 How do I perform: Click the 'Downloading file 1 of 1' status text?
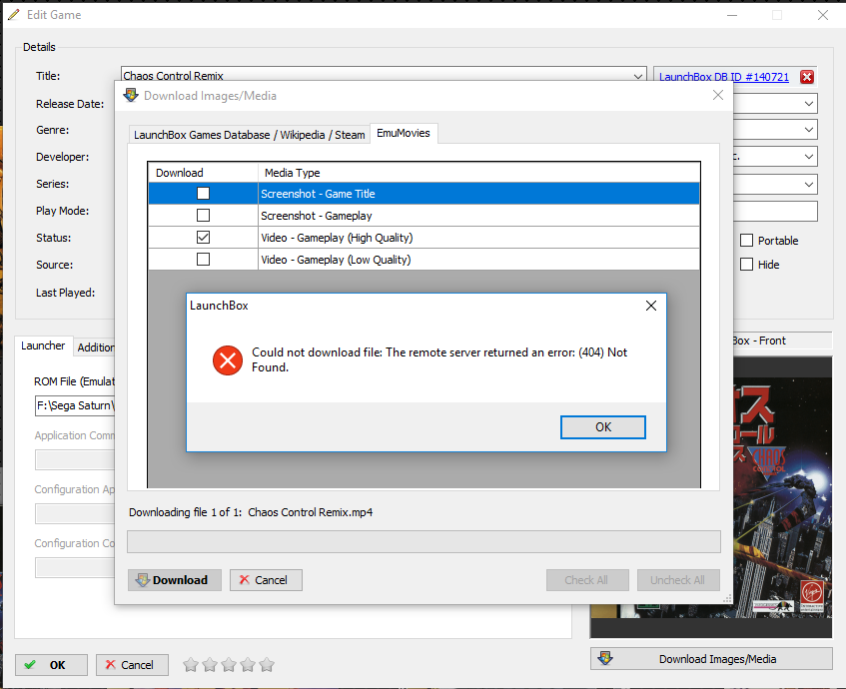[x=251, y=512]
